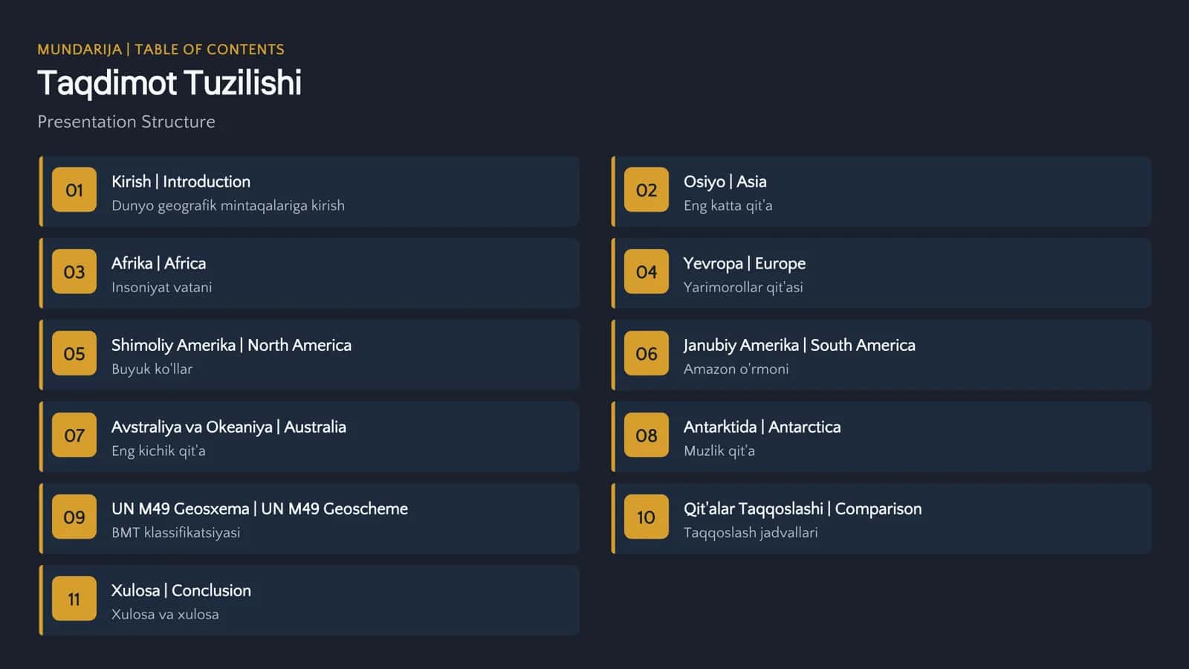1189x669 pixels.
Task: Select Shimoliy Amerika | North America
Action: click(x=309, y=355)
